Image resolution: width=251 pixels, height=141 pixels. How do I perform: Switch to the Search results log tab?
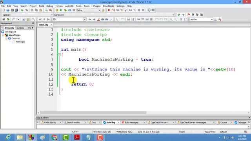click(73, 123)
